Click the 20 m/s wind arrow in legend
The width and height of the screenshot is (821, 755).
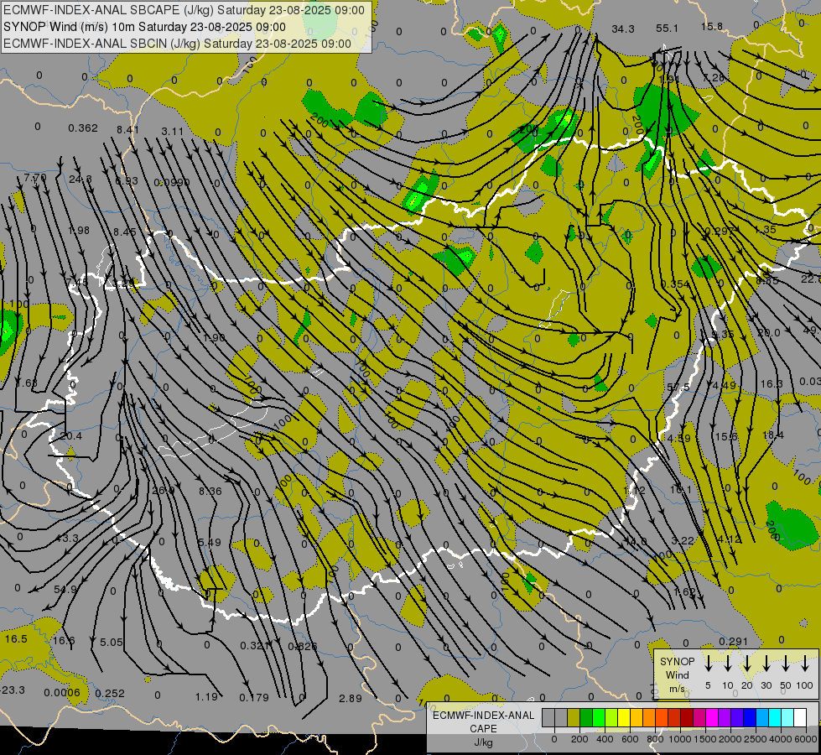point(747,664)
